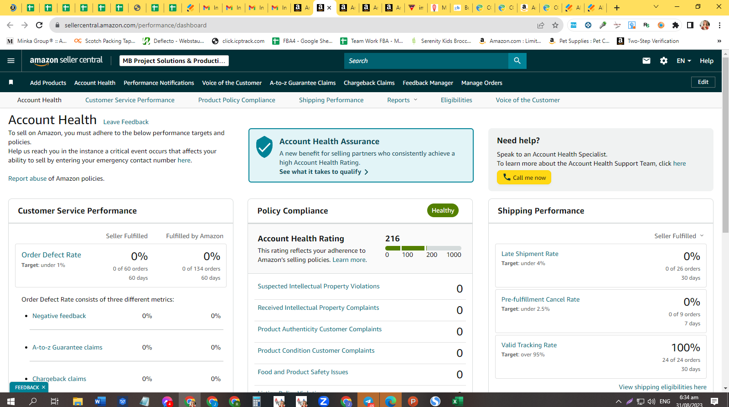Click the Edit button in nav bar

[x=703, y=82]
